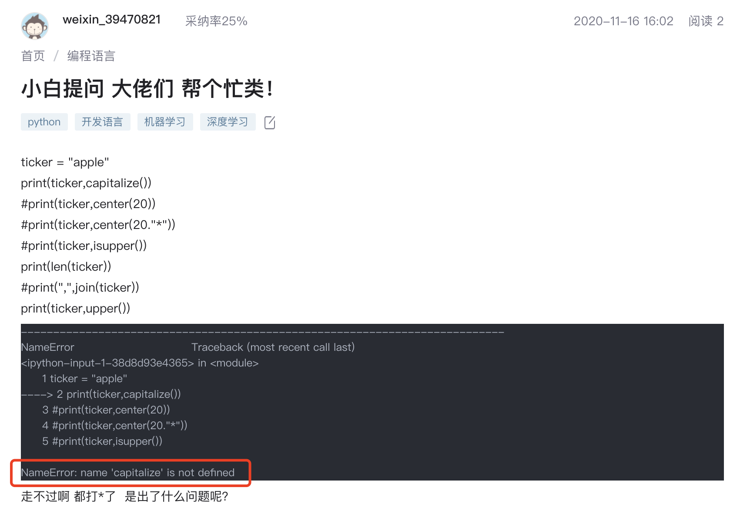Click the highlighted NameError capitalize not defined message
The width and height of the screenshot is (730, 511).
(x=128, y=473)
